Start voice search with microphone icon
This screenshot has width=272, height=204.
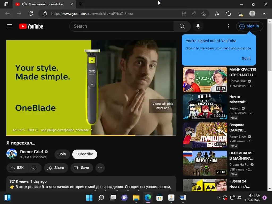tap(198, 26)
